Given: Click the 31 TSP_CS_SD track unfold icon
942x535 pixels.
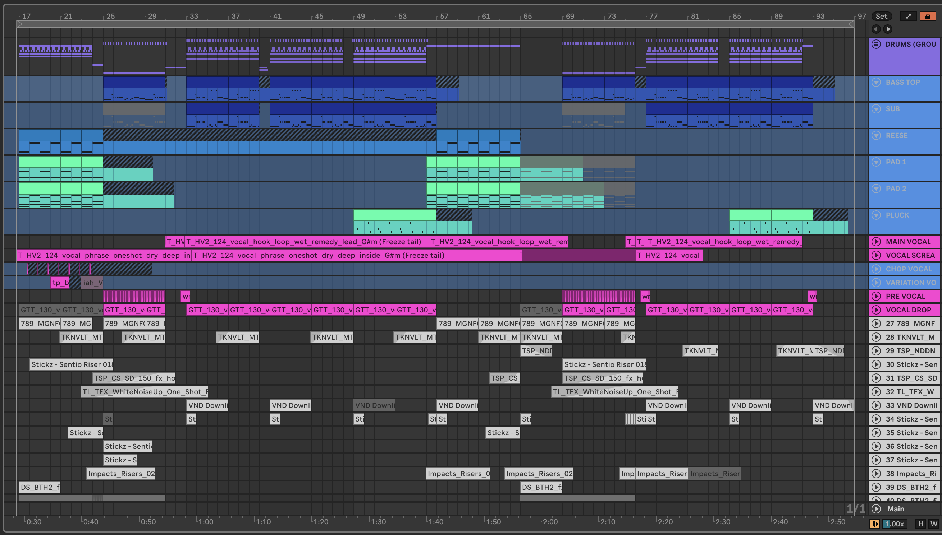Looking at the screenshot, I should [877, 378].
